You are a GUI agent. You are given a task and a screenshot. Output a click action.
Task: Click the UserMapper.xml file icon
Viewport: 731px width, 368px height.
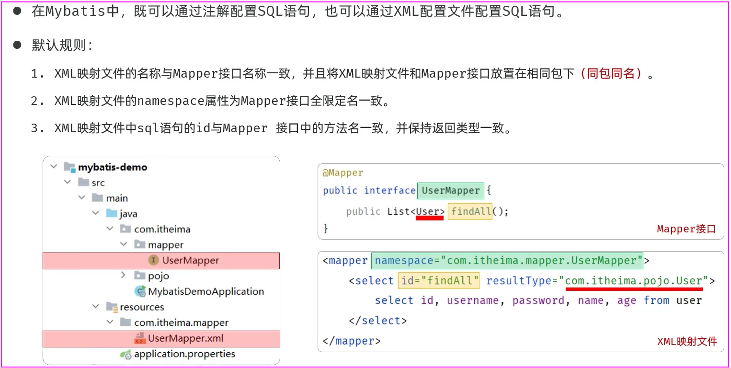(139, 338)
